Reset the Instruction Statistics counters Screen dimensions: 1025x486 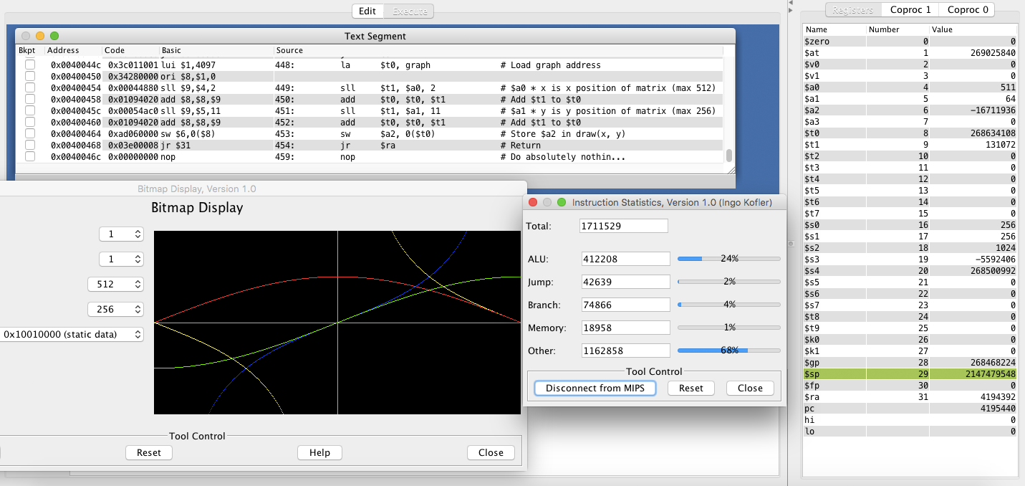(690, 388)
